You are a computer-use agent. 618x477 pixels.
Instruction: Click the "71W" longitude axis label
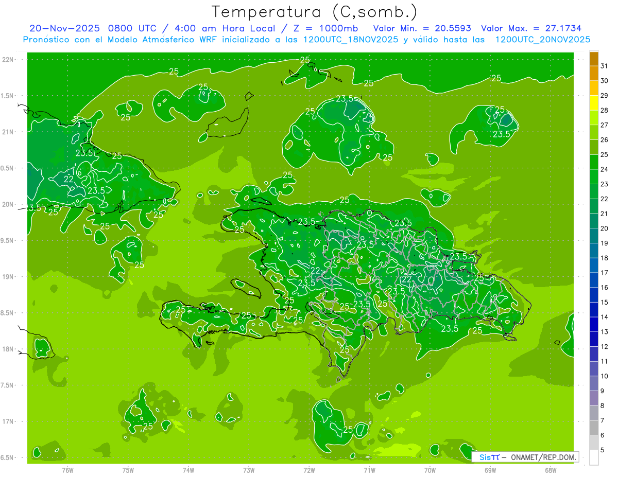[369, 470]
